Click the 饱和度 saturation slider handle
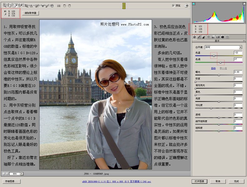The height and width of the screenshot is (187, 247). [x=219, y=131]
